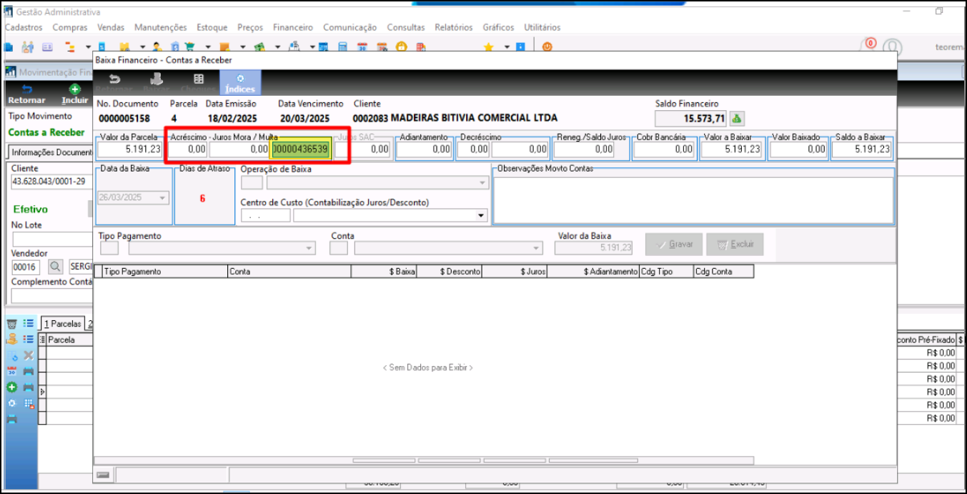Open the Financeiro menu
The height and width of the screenshot is (494, 967).
click(293, 27)
